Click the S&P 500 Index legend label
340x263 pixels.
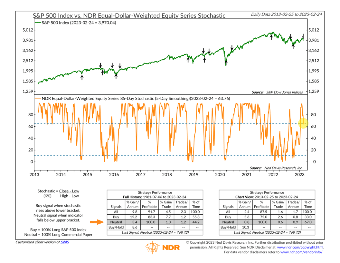point(79,23)
